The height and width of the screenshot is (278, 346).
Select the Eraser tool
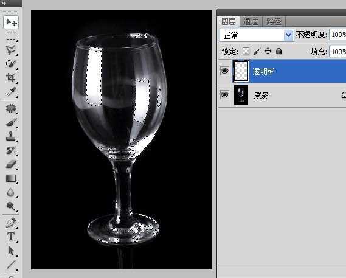pyautogui.click(x=11, y=164)
